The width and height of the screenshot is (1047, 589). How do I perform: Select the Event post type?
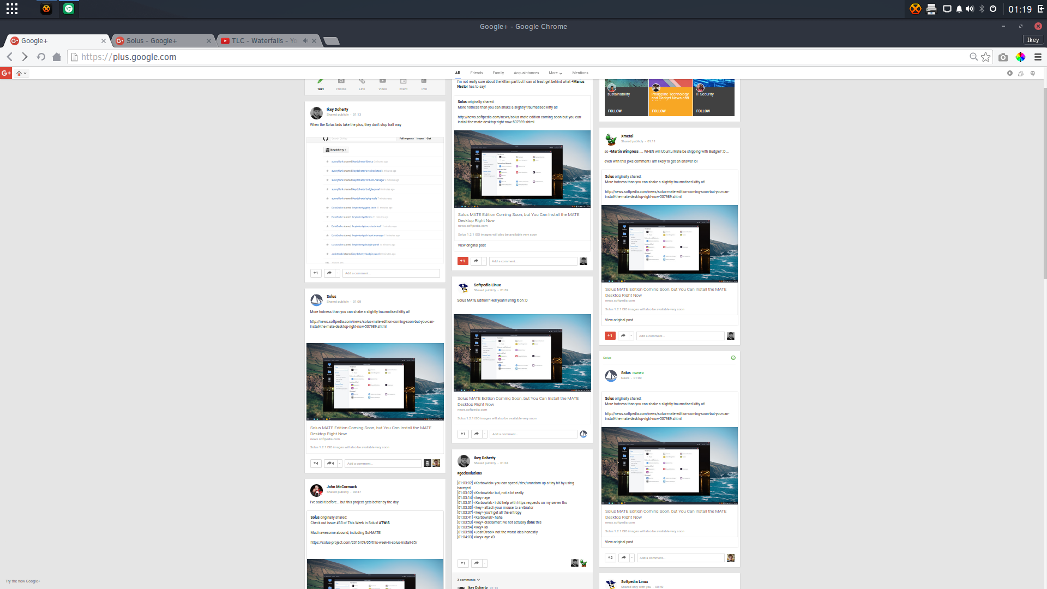tap(404, 84)
